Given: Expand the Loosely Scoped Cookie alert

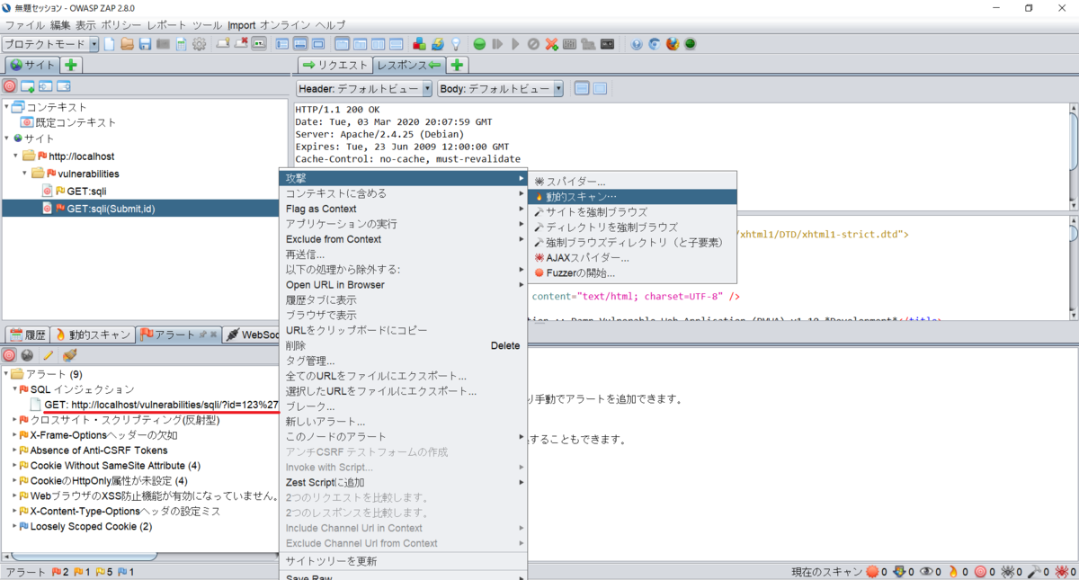Looking at the screenshot, I should (x=13, y=526).
